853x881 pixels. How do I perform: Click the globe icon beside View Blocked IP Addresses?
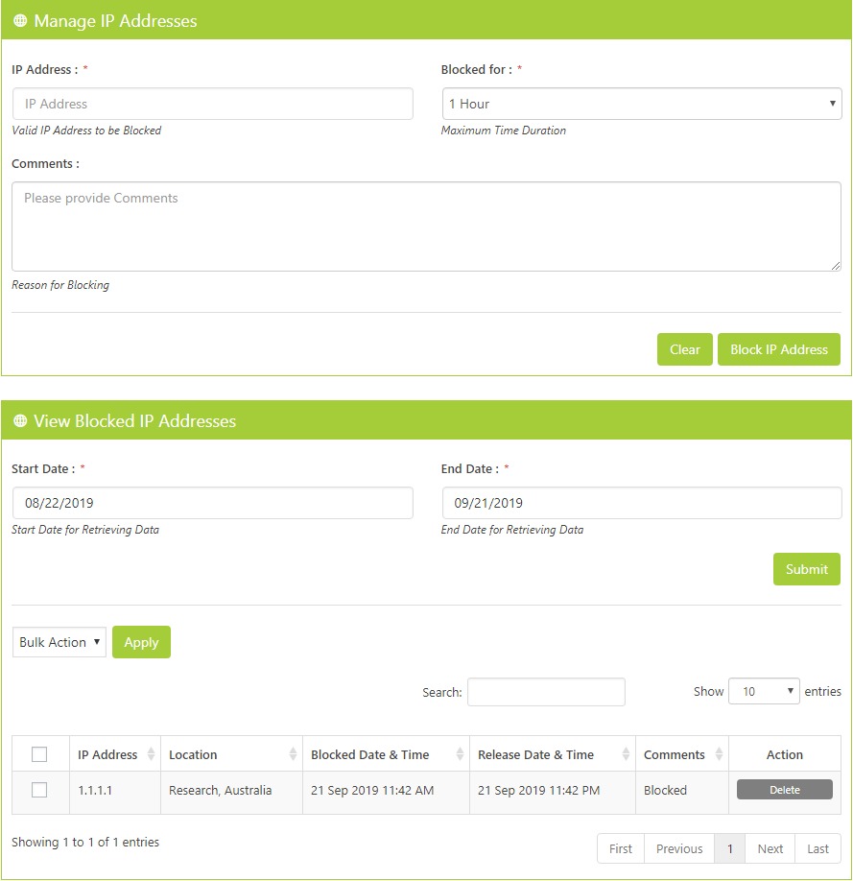pyautogui.click(x=20, y=421)
